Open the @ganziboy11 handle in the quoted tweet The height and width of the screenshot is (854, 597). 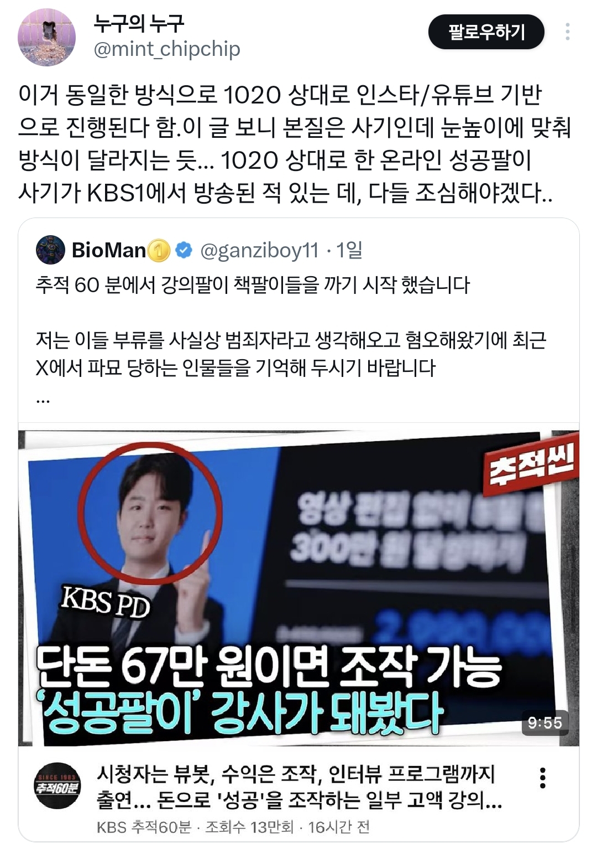[259, 251]
